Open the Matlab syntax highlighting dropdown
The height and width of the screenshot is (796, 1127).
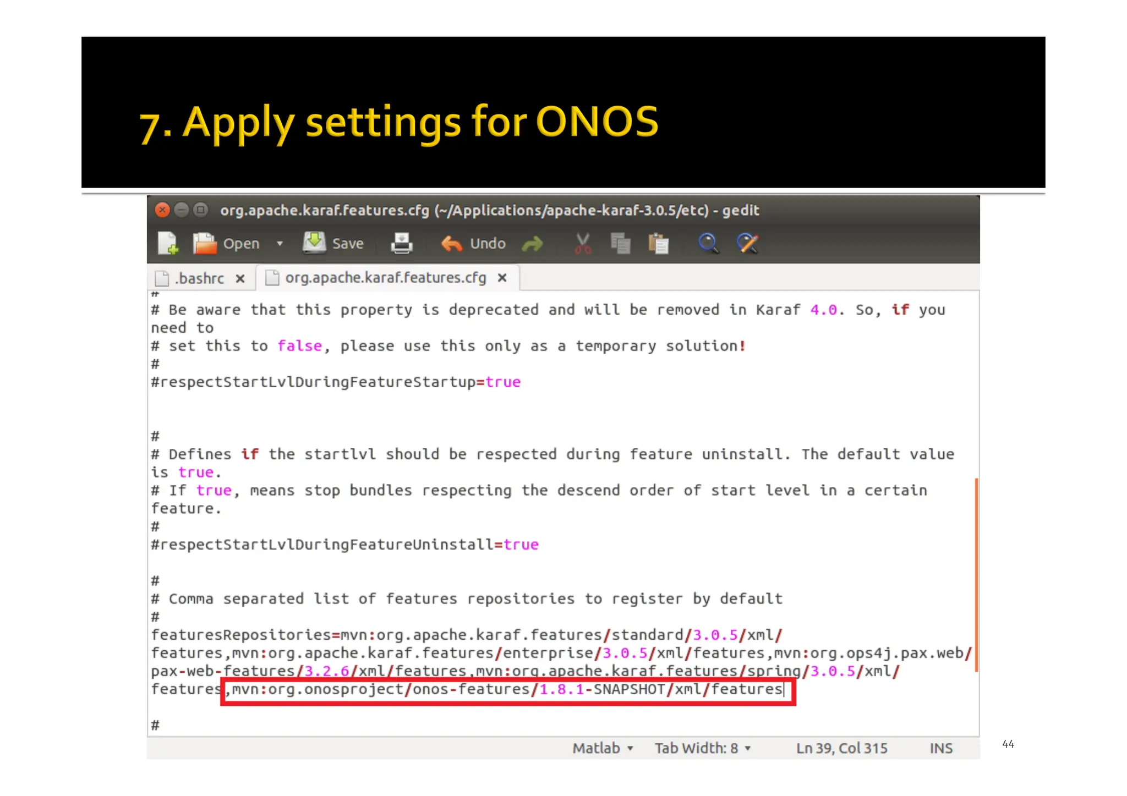603,748
